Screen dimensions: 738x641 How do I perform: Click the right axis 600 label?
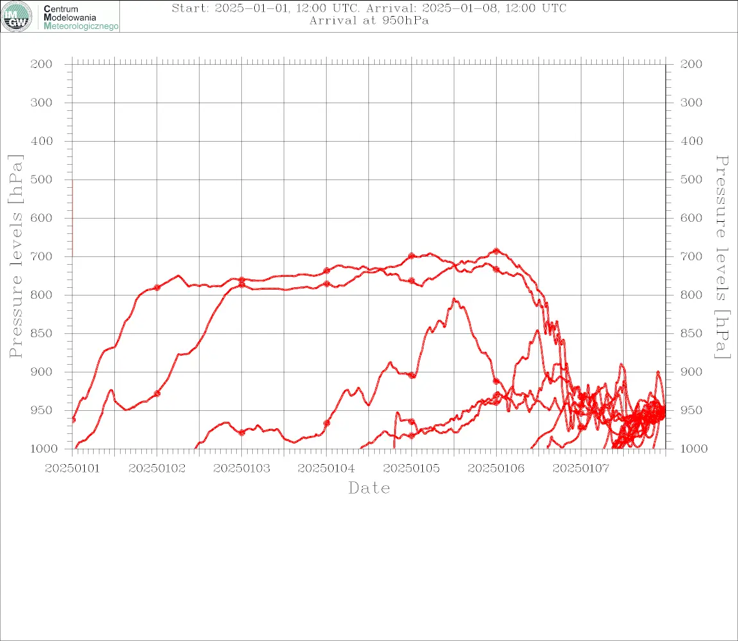[x=691, y=218]
